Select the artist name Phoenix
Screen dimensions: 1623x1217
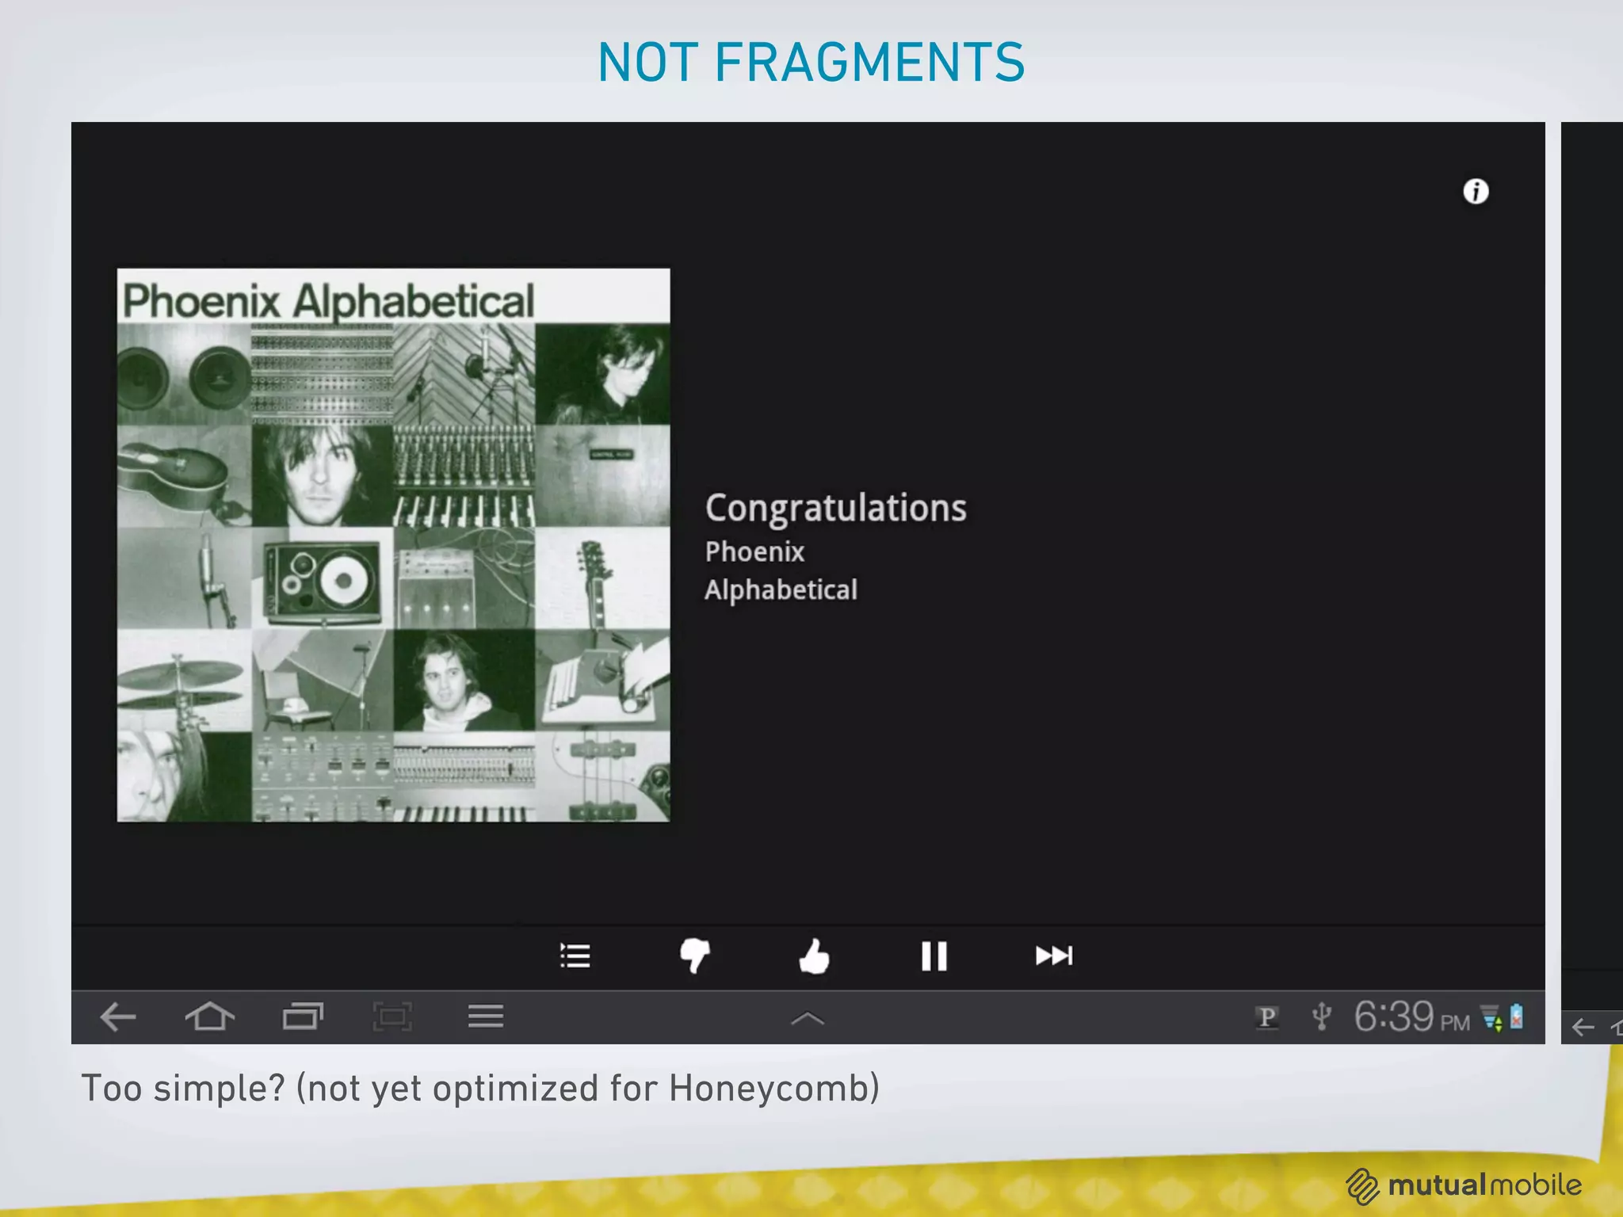point(754,551)
